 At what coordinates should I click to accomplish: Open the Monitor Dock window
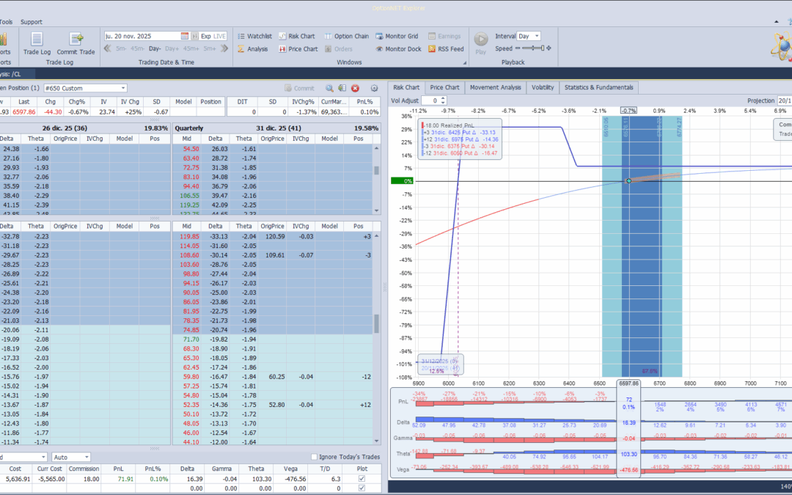coord(398,49)
